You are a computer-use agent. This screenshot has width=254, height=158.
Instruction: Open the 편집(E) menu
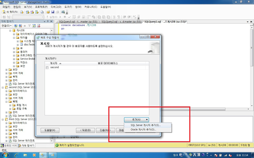pos(17,7)
